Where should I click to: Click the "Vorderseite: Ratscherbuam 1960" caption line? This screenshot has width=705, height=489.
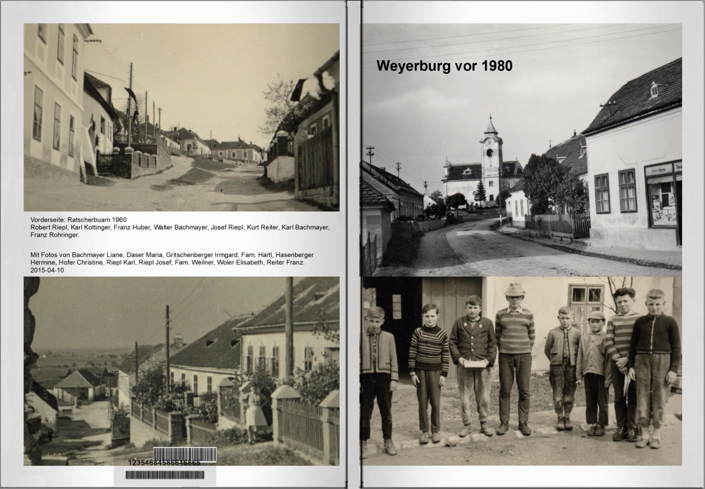click(x=78, y=220)
